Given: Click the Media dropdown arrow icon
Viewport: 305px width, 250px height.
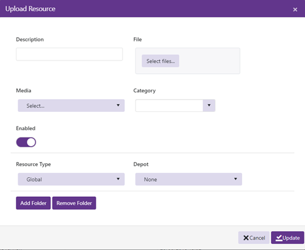Looking at the screenshot, I should click(118, 105).
